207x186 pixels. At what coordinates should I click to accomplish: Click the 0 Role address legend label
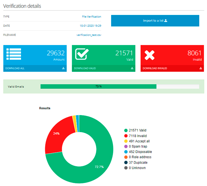point(140,157)
